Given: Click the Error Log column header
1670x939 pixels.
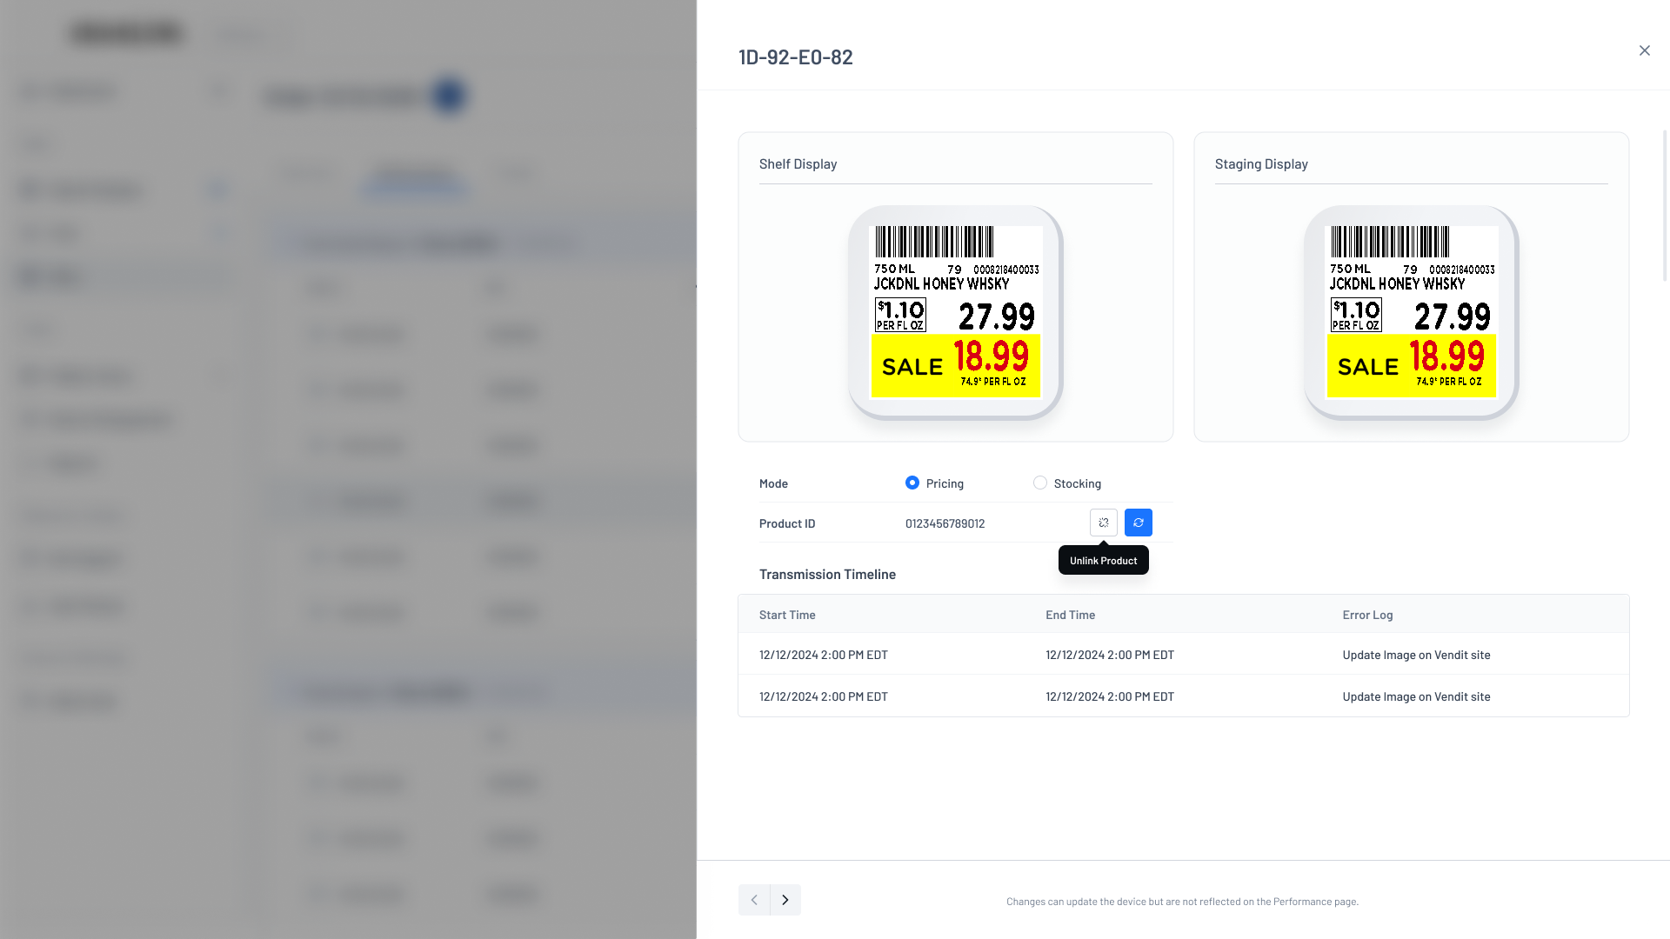Looking at the screenshot, I should [x=1367, y=615].
